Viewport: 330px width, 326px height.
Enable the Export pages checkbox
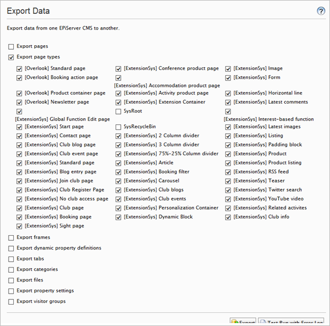11,46
